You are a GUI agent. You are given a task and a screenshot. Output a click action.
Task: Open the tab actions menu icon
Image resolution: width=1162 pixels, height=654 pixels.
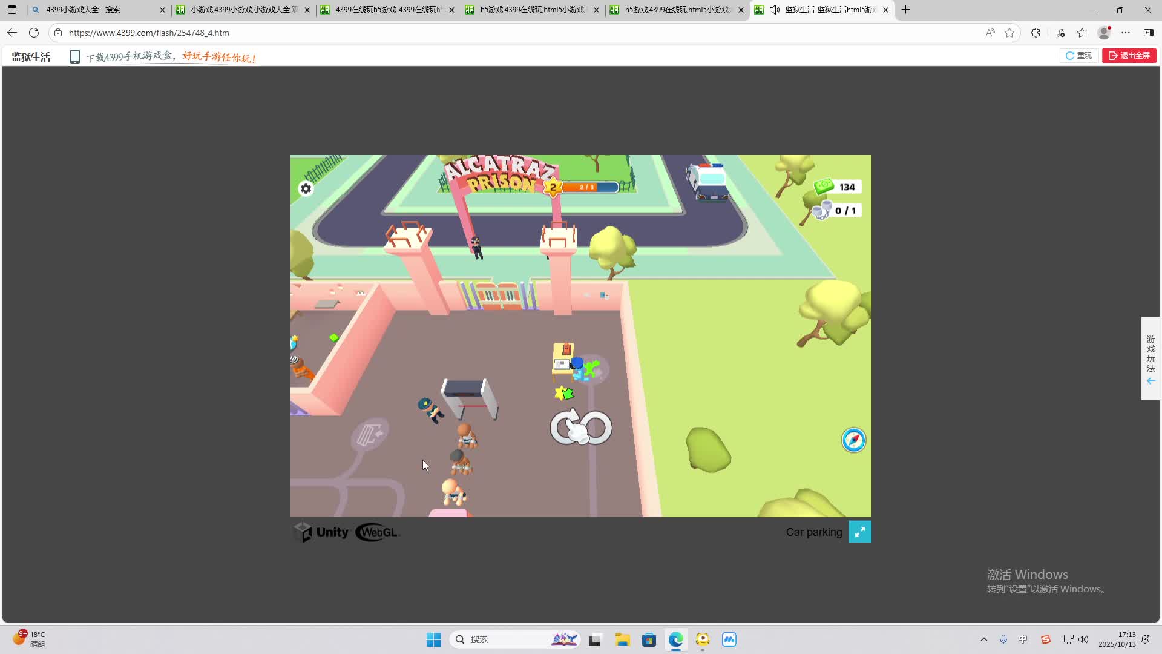click(12, 10)
